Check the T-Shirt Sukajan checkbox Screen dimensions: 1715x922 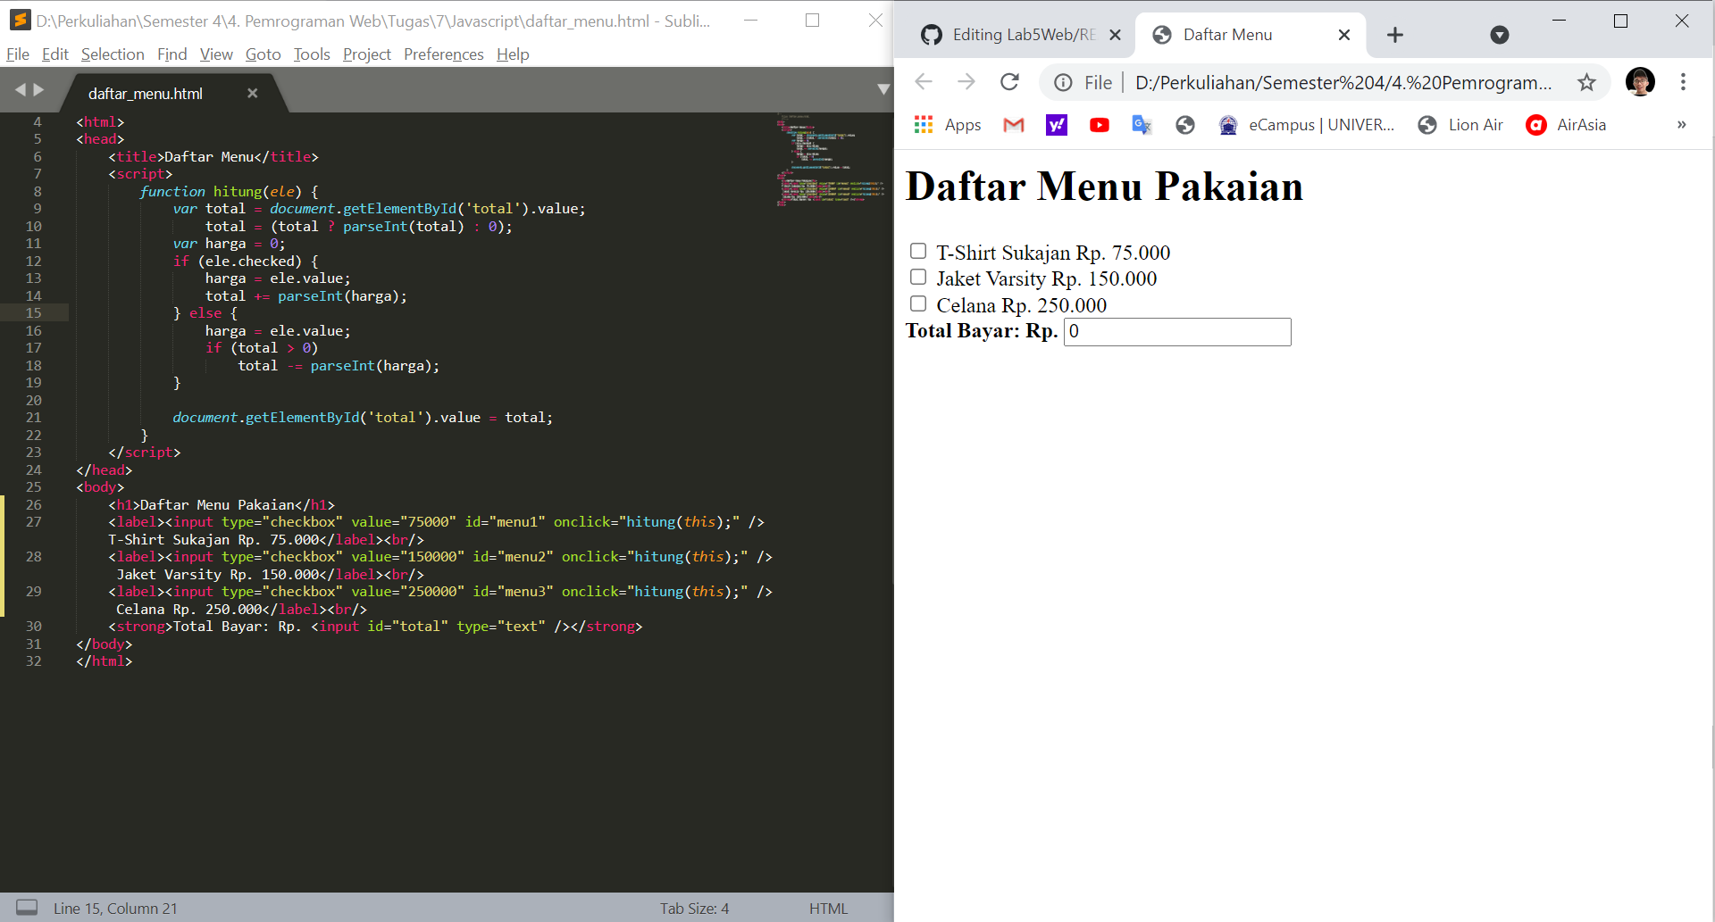(x=917, y=251)
